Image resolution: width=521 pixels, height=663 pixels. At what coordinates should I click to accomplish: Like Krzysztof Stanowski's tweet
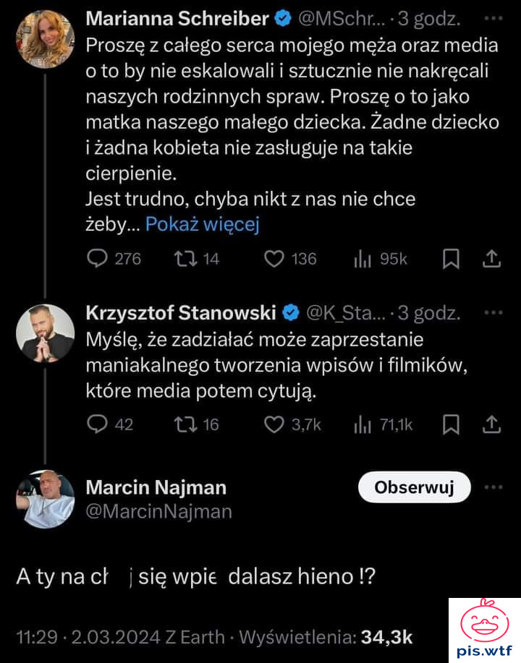pos(274,424)
